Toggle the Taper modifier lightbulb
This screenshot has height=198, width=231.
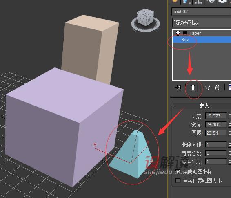coord(178,33)
